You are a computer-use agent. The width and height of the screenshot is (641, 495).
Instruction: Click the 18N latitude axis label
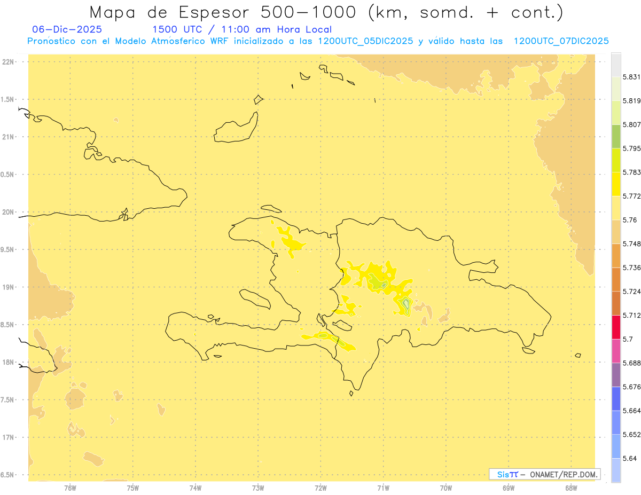coord(8,362)
